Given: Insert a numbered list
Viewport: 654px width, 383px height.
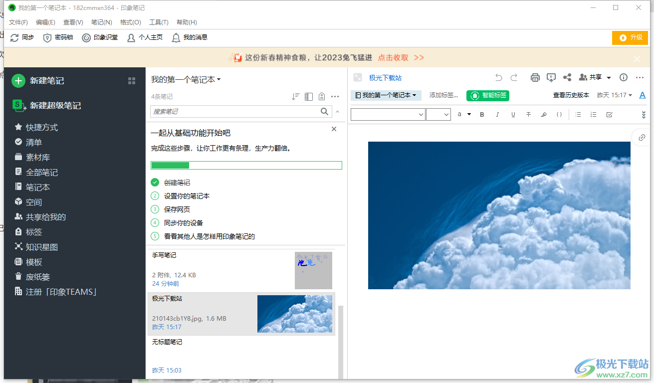Looking at the screenshot, I should click(594, 115).
